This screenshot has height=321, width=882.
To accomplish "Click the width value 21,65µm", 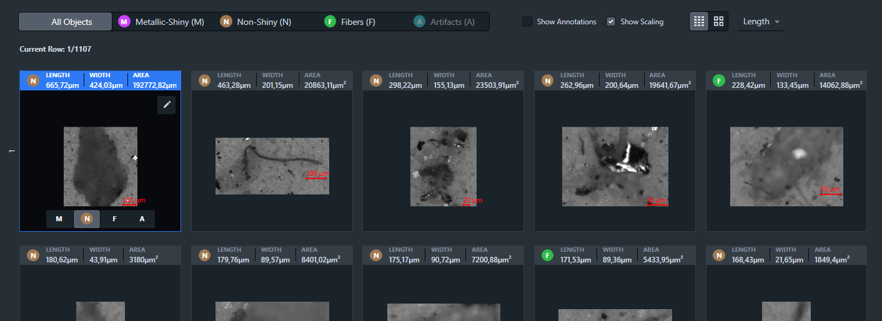I will 790,260.
